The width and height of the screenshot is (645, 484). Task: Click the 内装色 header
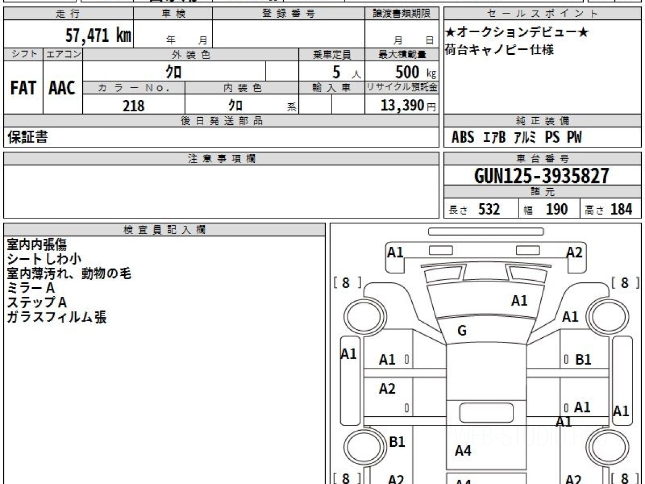click(x=242, y=88)
